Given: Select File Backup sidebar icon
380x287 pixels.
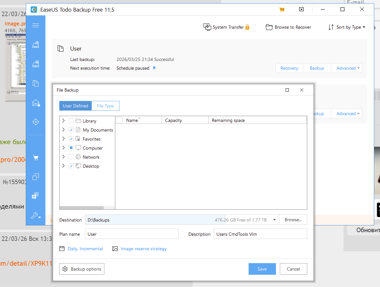Looking at the screenshot, I should coord(36,84).
